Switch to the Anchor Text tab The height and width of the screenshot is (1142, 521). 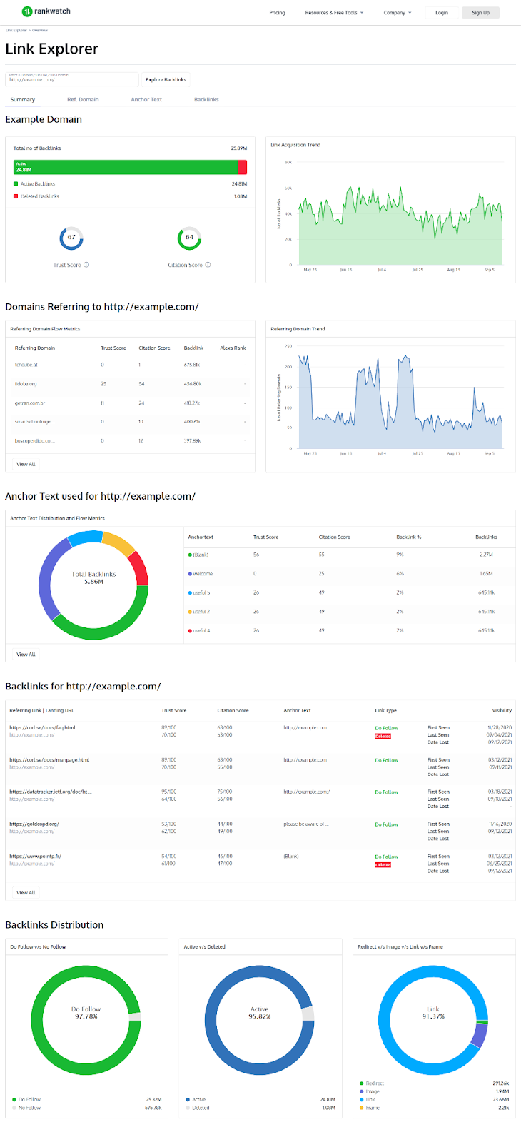(146, 100)
